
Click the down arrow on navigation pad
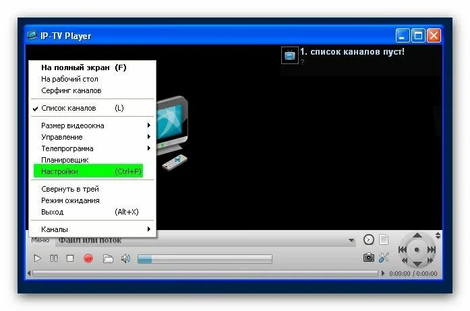[x=417, y=264]
